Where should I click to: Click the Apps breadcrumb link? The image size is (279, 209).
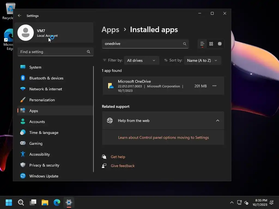[x=110, y=30]
